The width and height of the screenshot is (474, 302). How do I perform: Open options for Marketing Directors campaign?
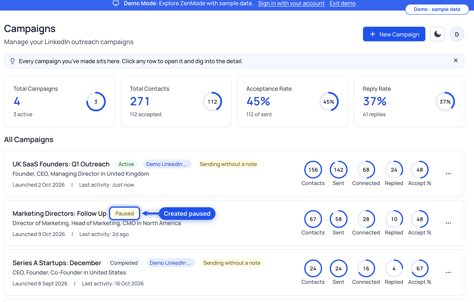448,223
